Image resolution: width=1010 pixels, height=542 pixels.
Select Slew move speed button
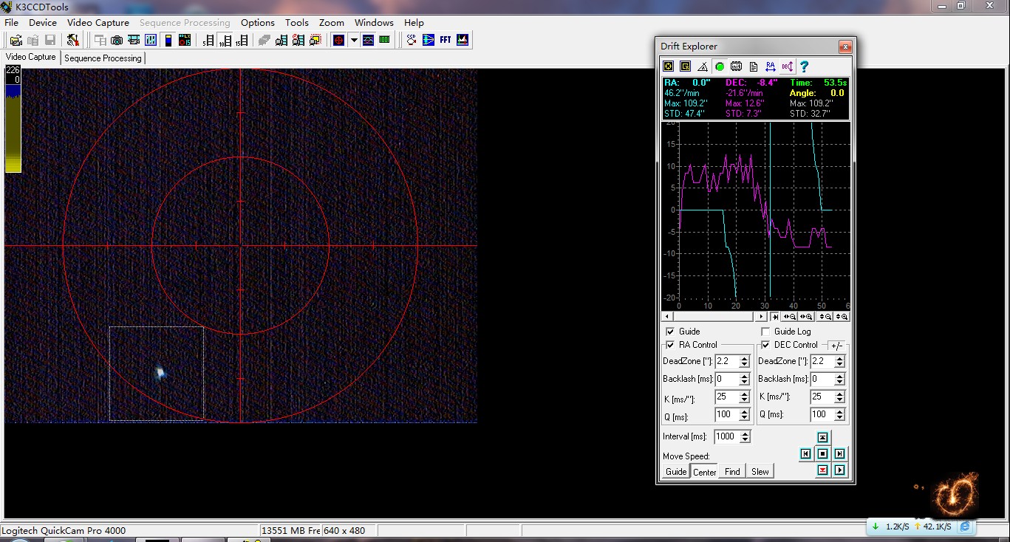760,471
